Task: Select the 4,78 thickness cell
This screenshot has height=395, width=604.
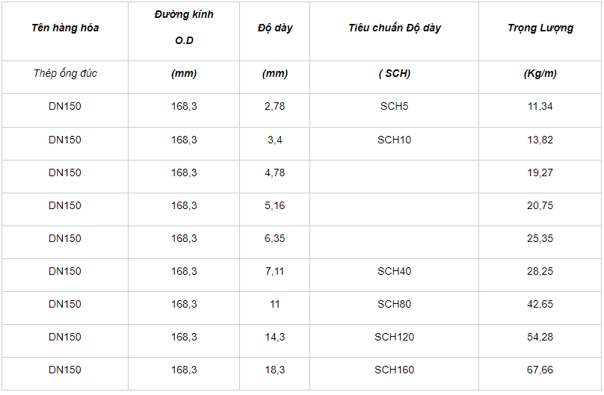Action: 274,172
